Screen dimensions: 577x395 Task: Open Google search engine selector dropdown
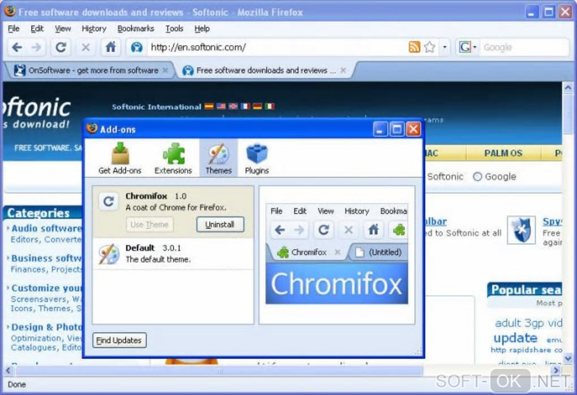467,47
